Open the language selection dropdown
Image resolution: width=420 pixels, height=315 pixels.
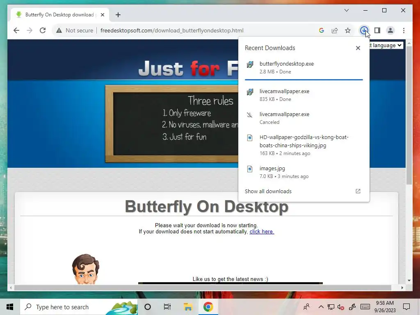point(386,45)
